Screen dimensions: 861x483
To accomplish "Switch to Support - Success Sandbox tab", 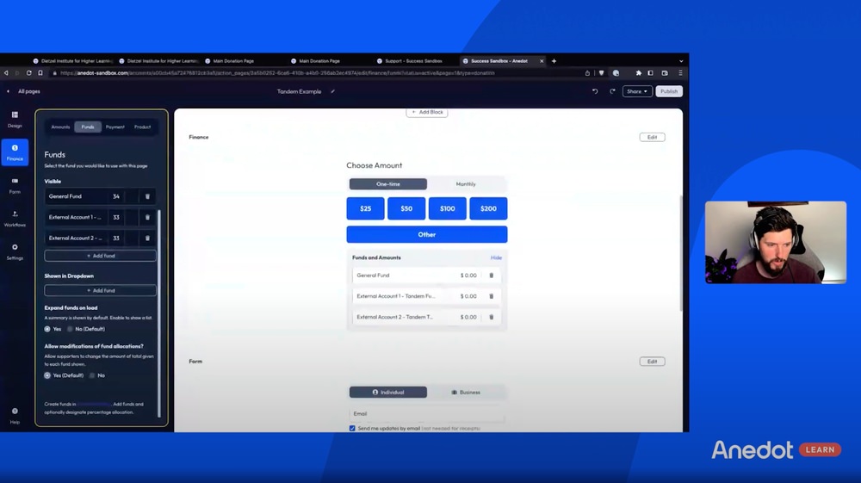I will coord(413,61).
